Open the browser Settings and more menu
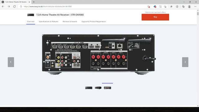199x112 pixels. point(195,7)
